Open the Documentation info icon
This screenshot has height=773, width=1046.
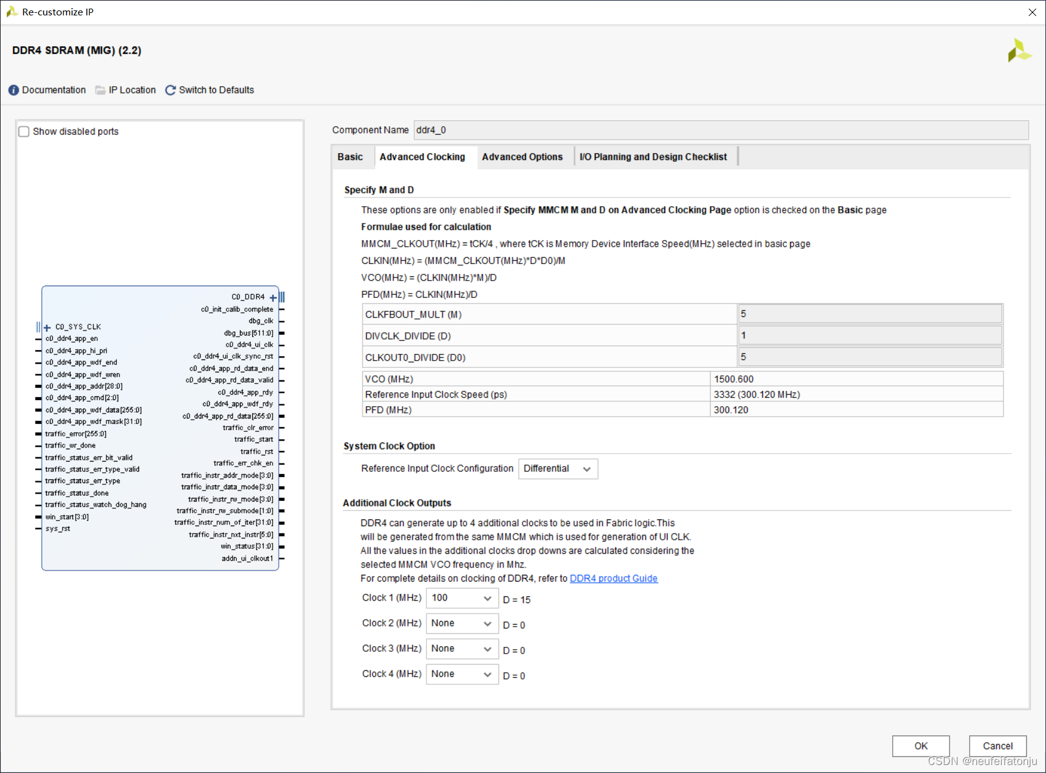click(14, 90)
